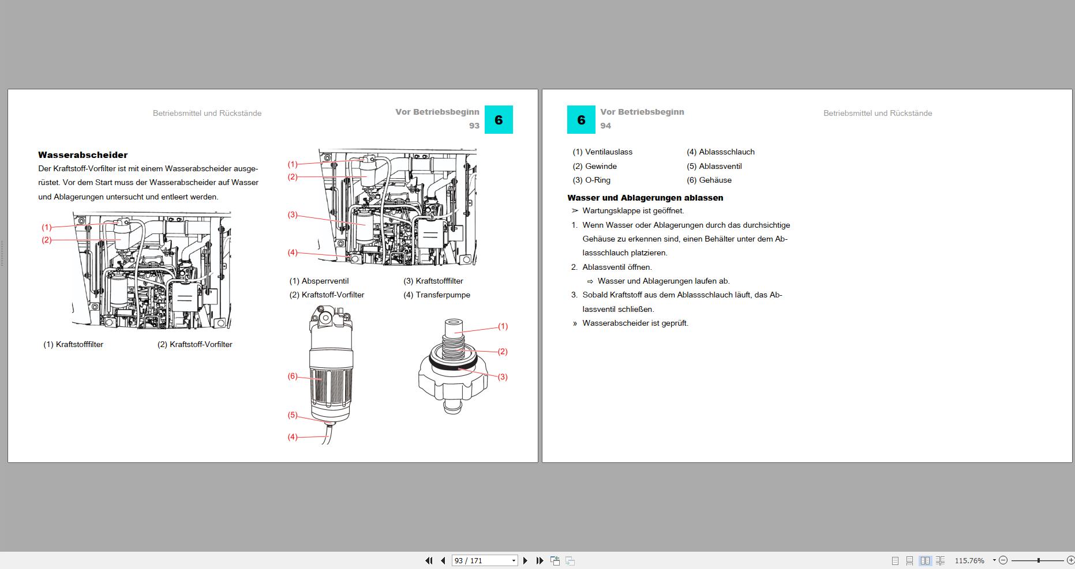Open the zoom level dropdown arrow
This screenshot has width=1075, height=569.
994,560
